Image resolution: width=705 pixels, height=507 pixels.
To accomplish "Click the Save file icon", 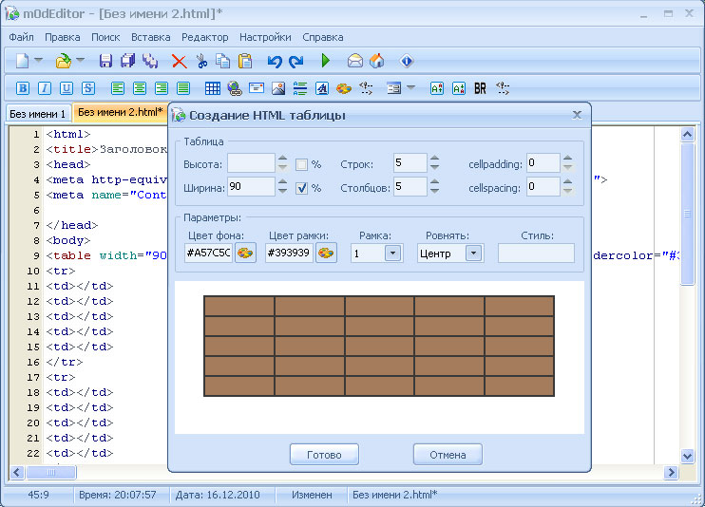I will (105, 61).
